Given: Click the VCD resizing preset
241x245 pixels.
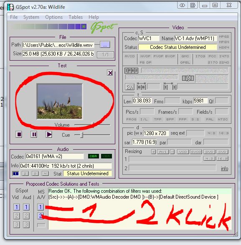Looking at the screenshot, I should 183,152.
